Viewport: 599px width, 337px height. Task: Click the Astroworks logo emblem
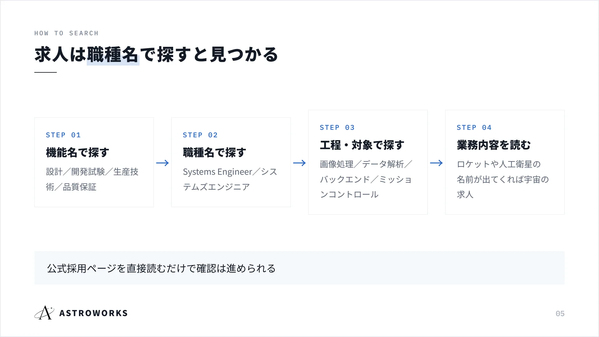(x=44, y=313)
